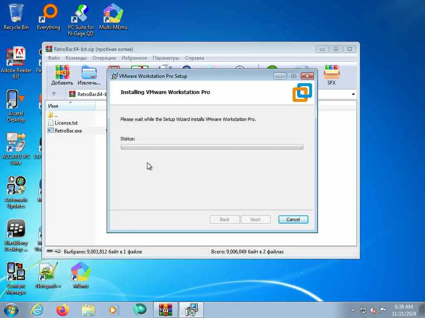Click the muted volume icon in the system tray

373,310
